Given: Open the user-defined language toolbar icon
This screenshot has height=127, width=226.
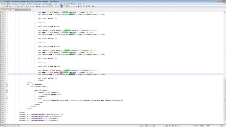Looking at the screenshot, I should tap(64, 6).
